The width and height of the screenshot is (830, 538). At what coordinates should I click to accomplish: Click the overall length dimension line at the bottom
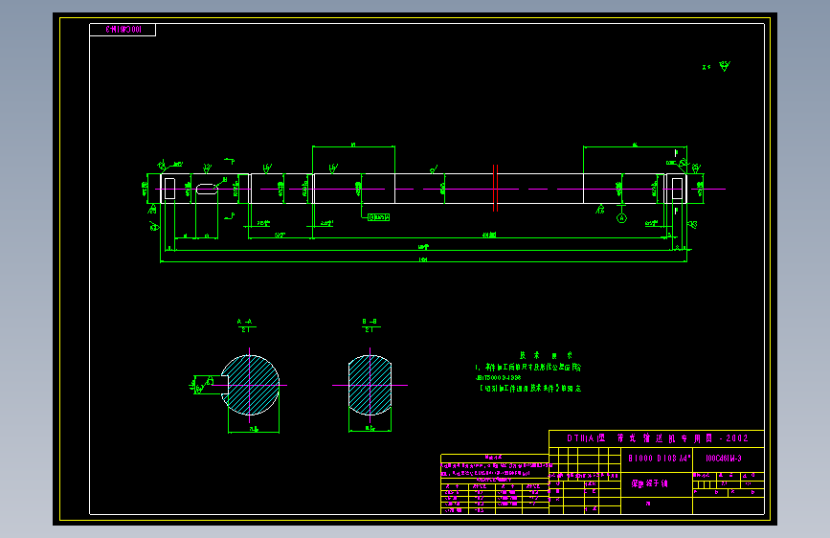[x=423, y=261]
